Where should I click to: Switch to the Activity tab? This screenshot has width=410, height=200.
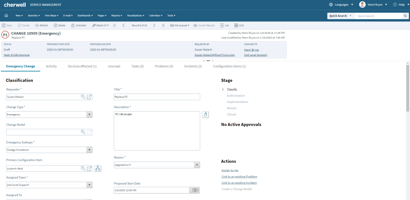coord(51,67)
